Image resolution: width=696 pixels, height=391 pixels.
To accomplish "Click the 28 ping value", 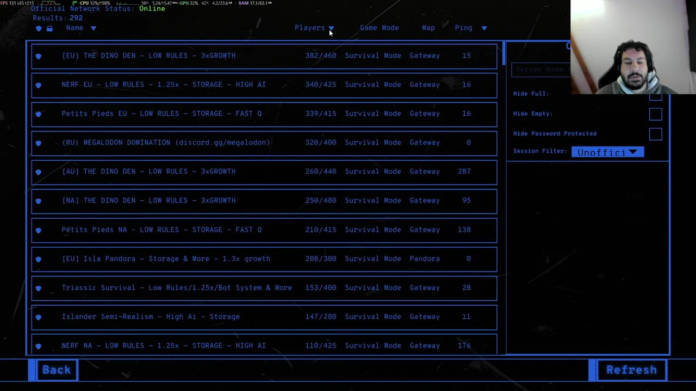I will click(x=467, y=288).
